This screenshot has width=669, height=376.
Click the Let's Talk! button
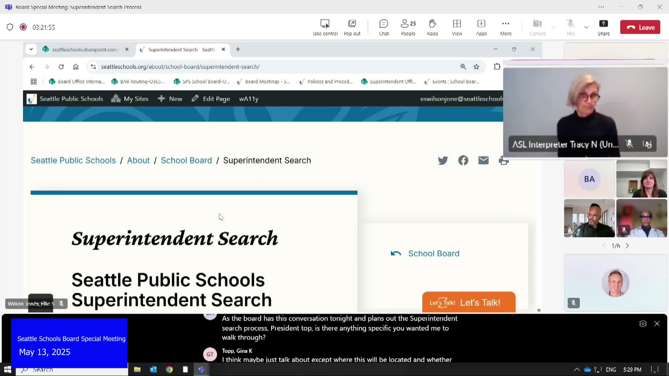[x=469, y=302]
